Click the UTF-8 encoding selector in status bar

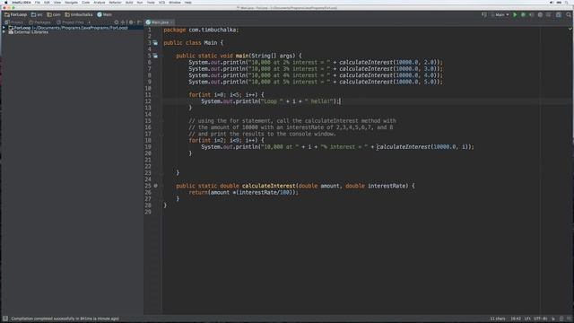tap(540, 319)
